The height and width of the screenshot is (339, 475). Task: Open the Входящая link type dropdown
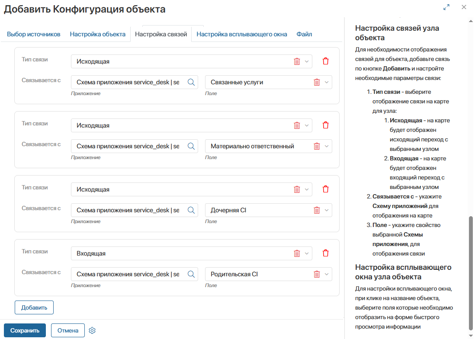pos(307,253)
